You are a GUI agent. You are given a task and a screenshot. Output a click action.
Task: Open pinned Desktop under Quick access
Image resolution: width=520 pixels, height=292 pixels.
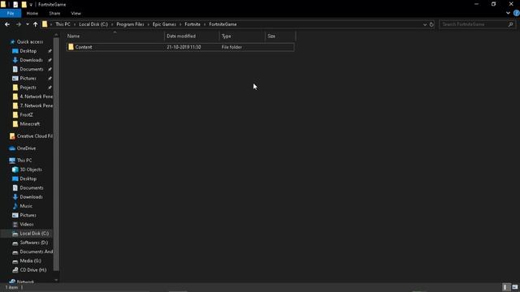click(x=28, y=51)
